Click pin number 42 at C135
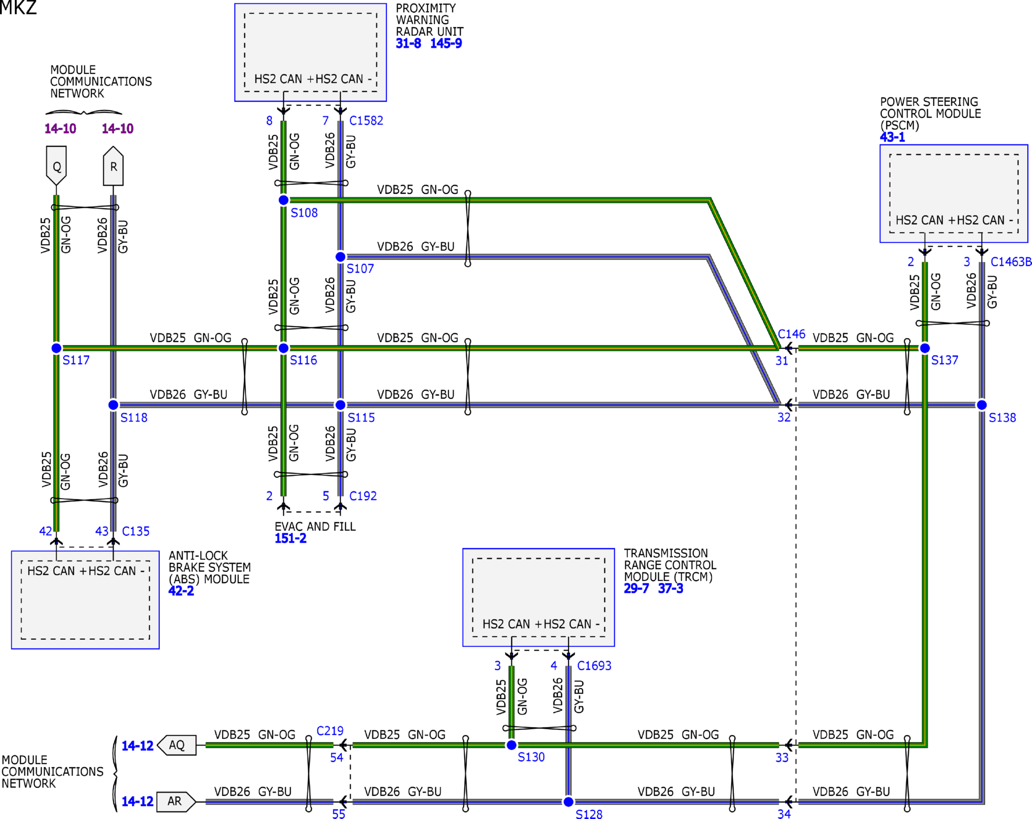 46,531
